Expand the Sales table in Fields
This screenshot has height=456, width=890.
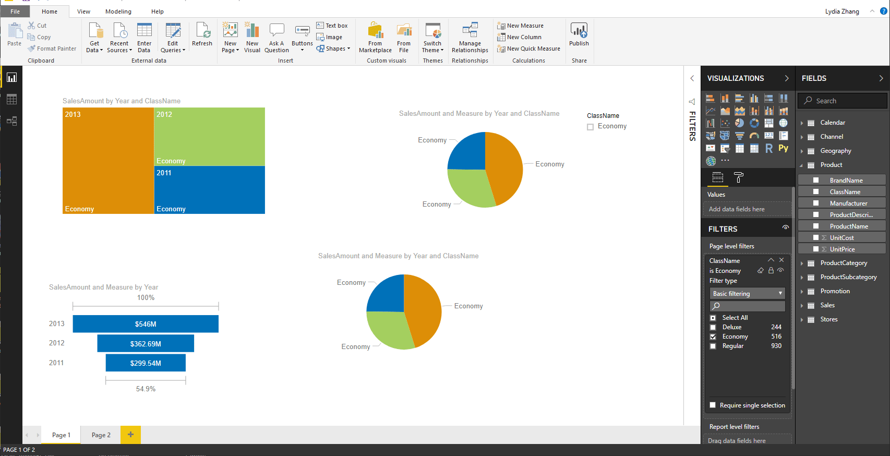[802, 305]
